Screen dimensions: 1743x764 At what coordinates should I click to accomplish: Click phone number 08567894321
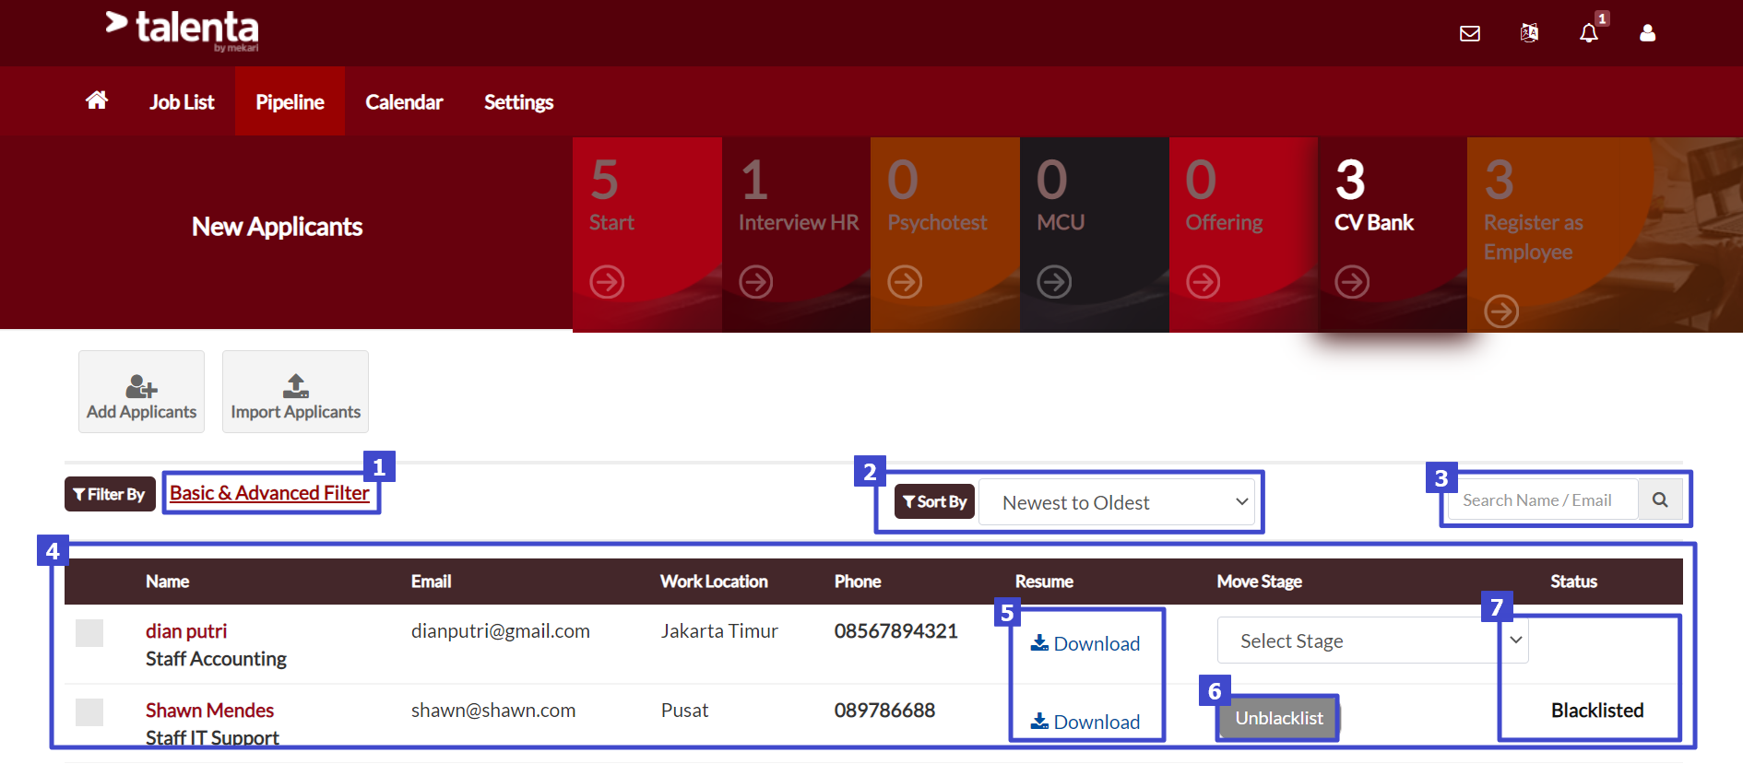[x=896, y=631]
